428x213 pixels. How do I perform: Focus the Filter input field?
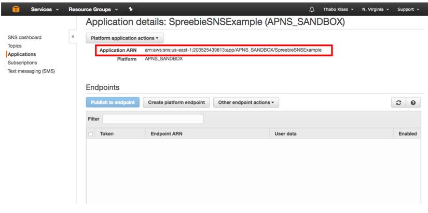coord(153,119)
